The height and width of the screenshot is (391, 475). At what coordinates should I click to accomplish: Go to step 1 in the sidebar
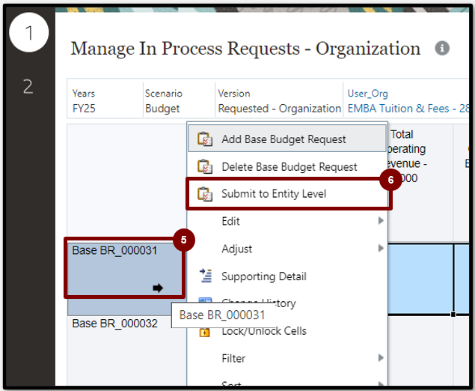click(x=28, y=34)
